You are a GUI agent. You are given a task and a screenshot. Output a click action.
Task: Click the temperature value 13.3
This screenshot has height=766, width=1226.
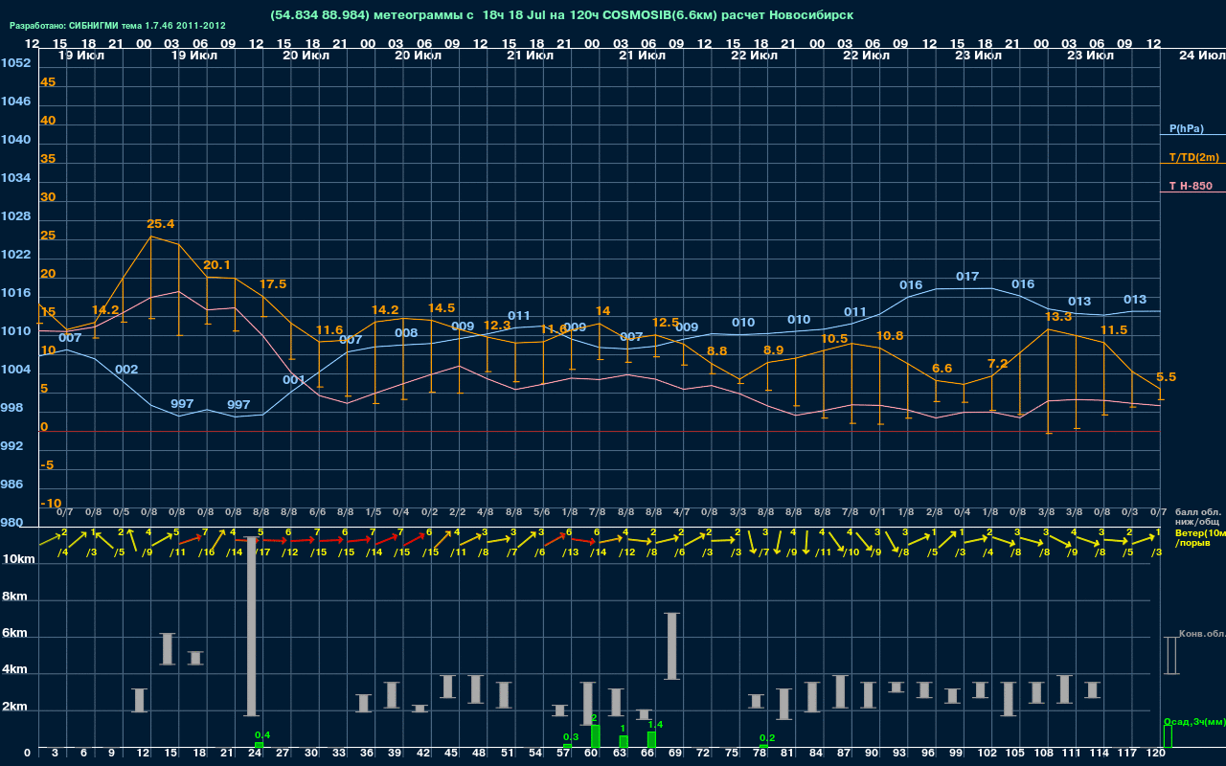pyautogui.click(x=1058, y=317)
